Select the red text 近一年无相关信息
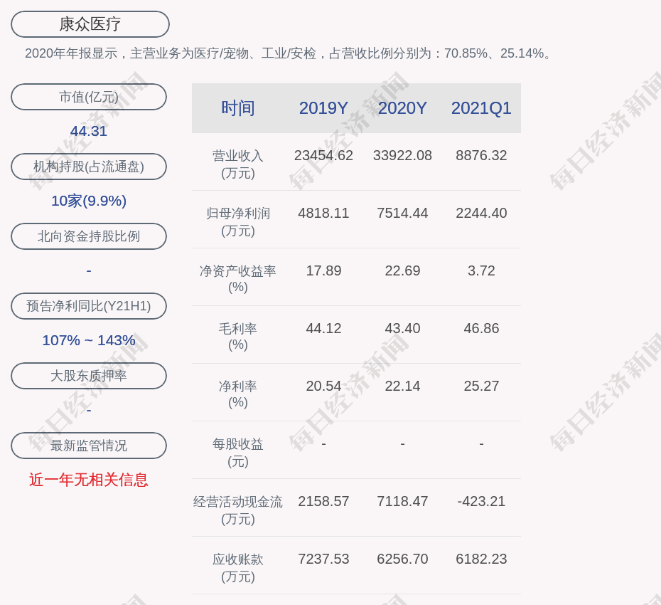The width and height of the screenshot is (661, 605). click(89, 480)
